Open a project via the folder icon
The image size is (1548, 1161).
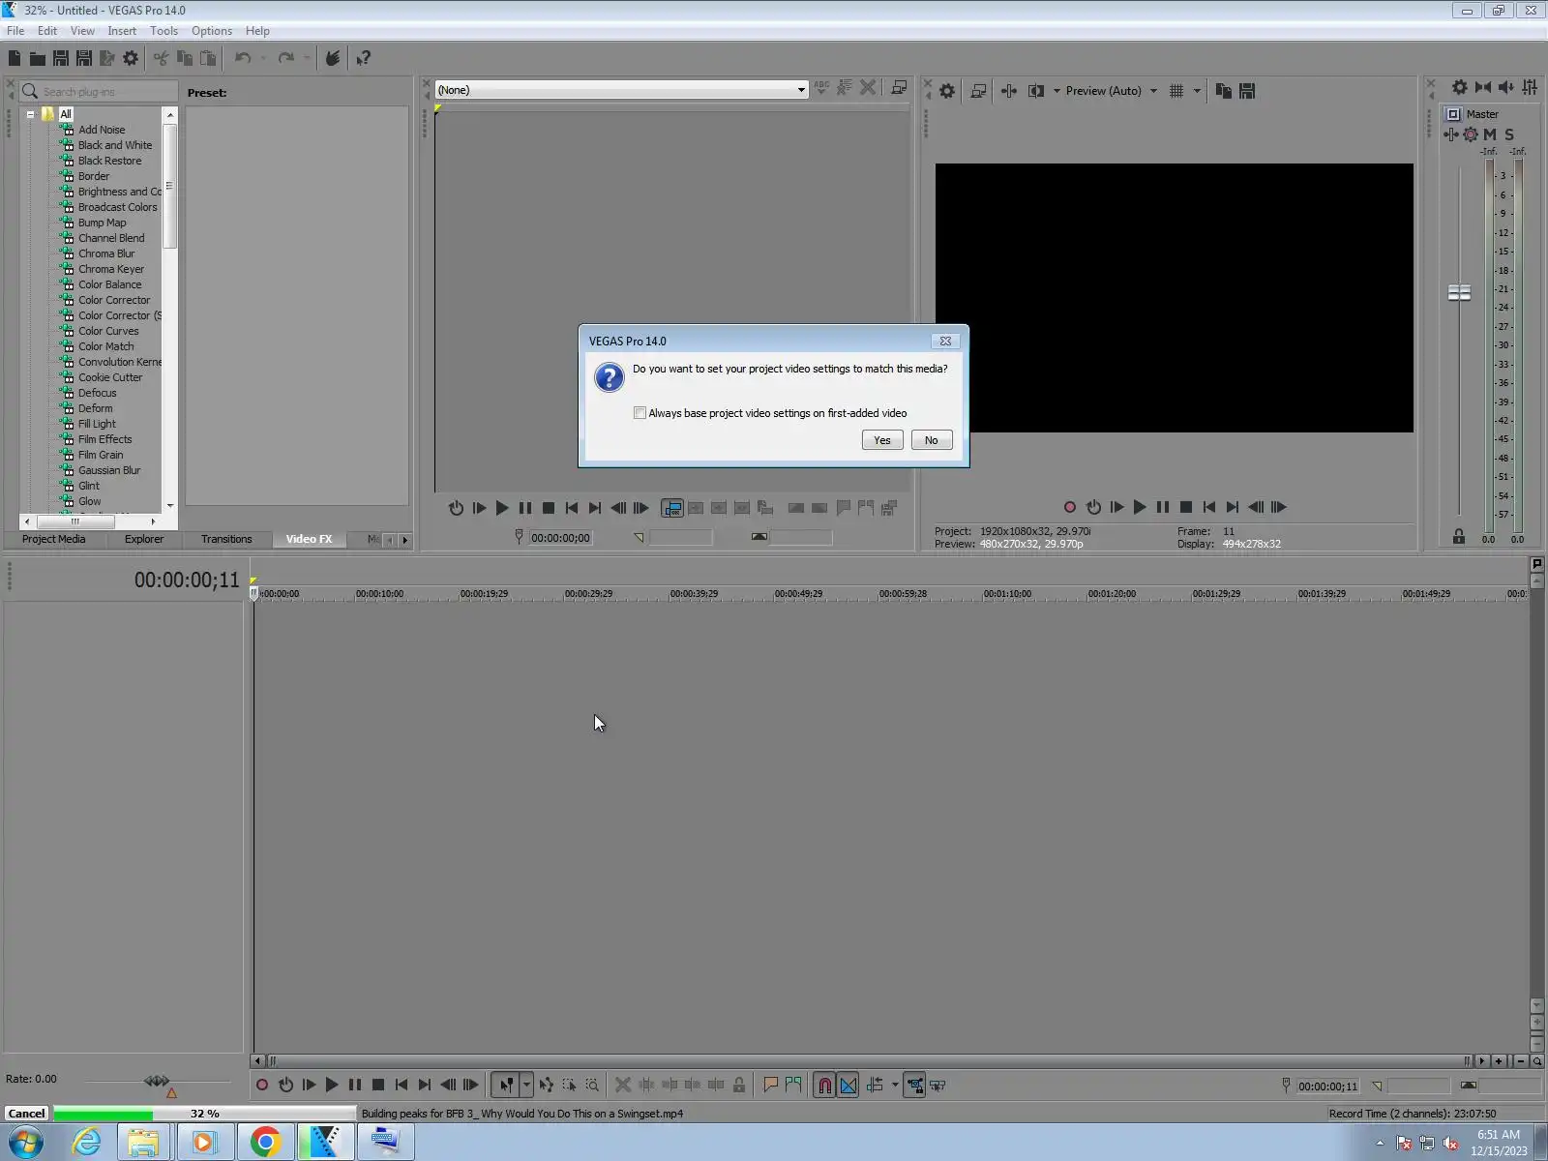38,59
